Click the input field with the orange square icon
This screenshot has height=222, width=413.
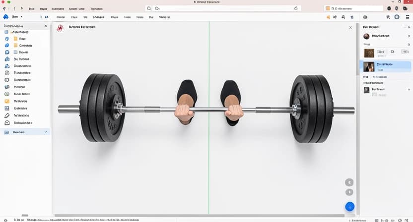click(x=354, y=8)
